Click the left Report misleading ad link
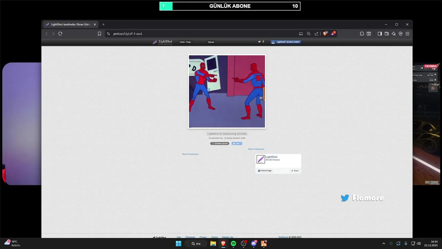Screen dimensions: 442x249 tap(190, 154)
